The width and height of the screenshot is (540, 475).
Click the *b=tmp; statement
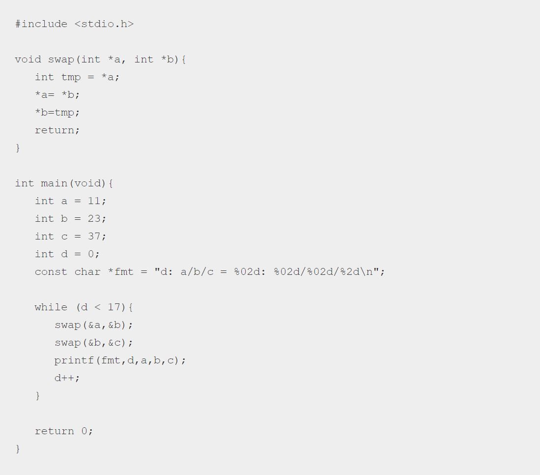coord(57,113)
